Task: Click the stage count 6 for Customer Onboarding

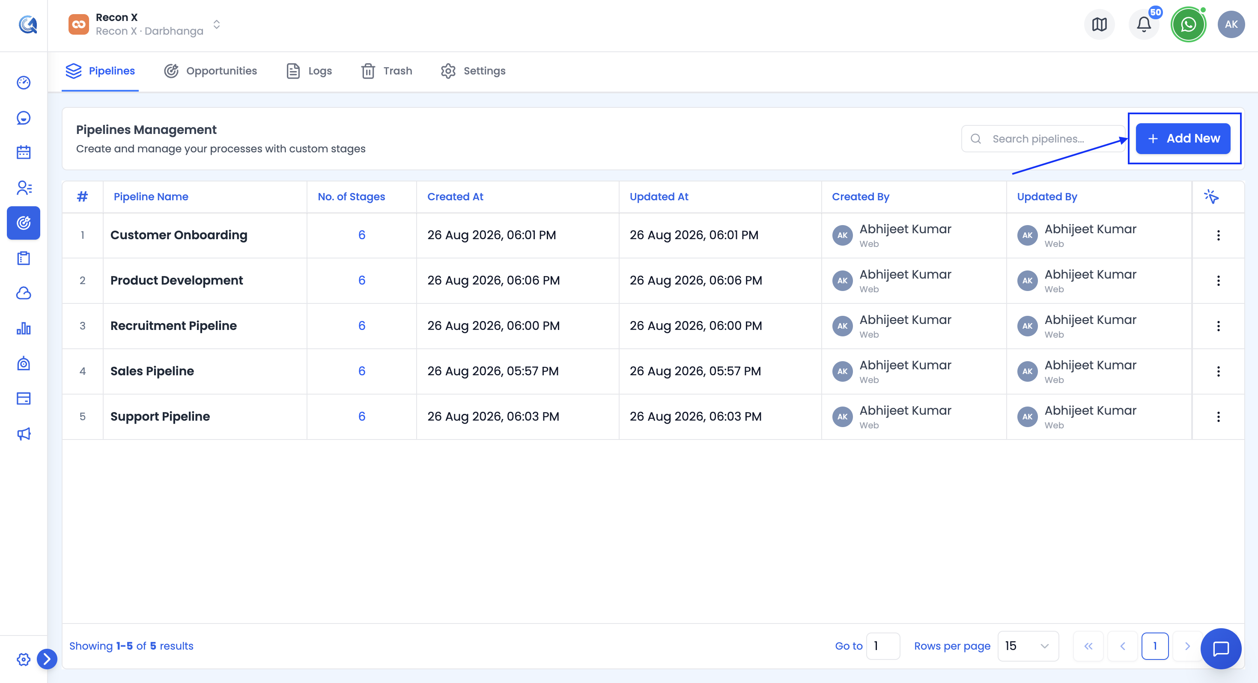Action: click(362, 235)
